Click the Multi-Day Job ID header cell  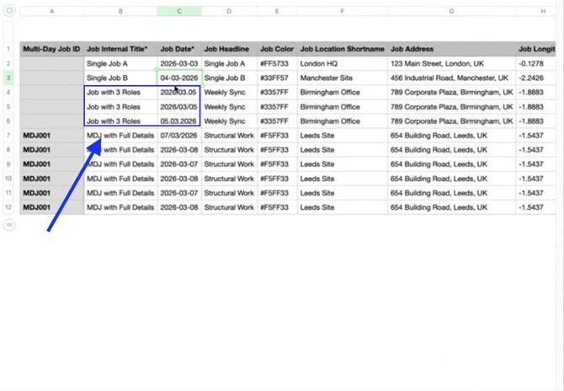52,49
